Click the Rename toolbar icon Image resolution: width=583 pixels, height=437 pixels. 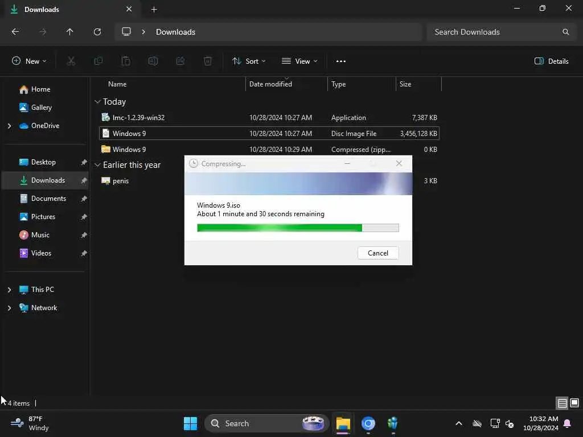[153, 61]
